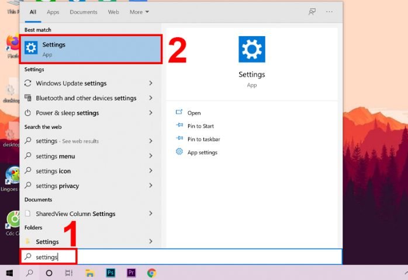Open File Explorer from the taskbar

pos(89,272)
